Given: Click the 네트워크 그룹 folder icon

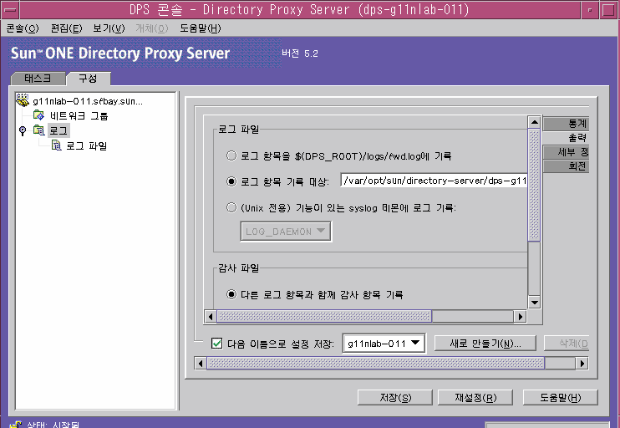Looking at the screenshot, I should 38,115.
